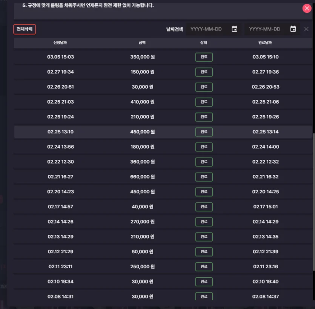Open the start date calendar picker icon
The width and height of the screenshot is (315, 309).
click(234, 29)
